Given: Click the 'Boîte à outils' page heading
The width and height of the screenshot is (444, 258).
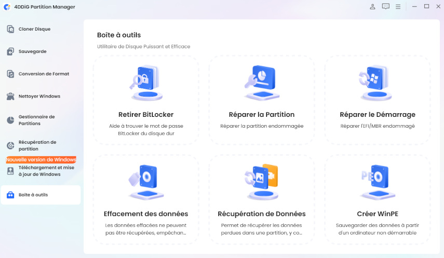Looking at the screenshot, I should point(119,35).
